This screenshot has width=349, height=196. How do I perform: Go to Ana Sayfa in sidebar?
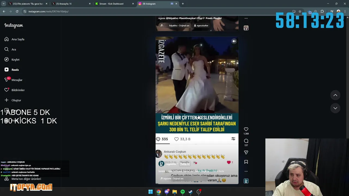15,39
